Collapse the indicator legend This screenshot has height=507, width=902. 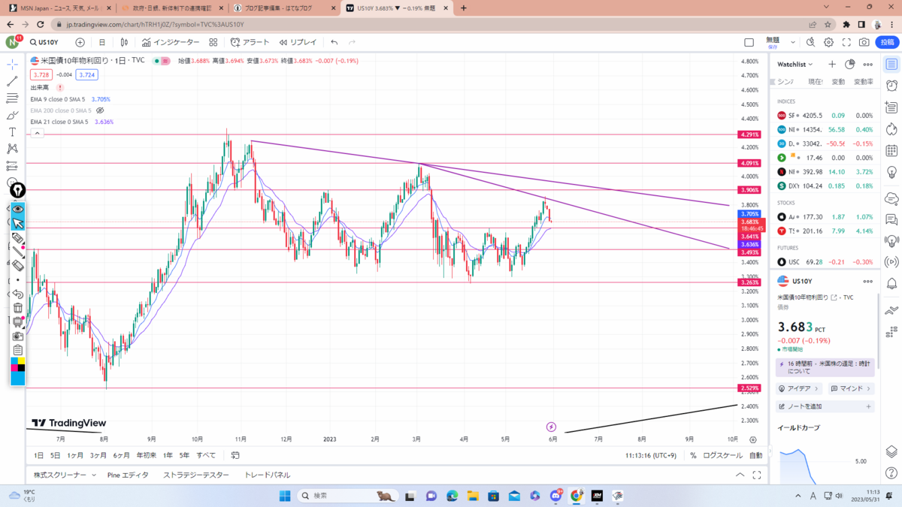(x=37, y=133)
